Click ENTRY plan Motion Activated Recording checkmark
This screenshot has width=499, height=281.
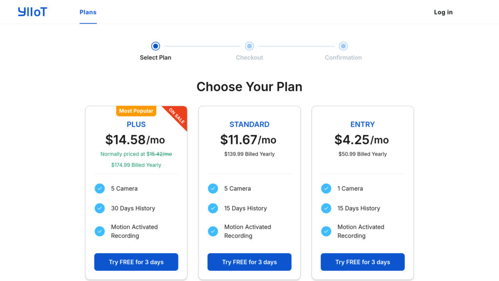[326, 231]
